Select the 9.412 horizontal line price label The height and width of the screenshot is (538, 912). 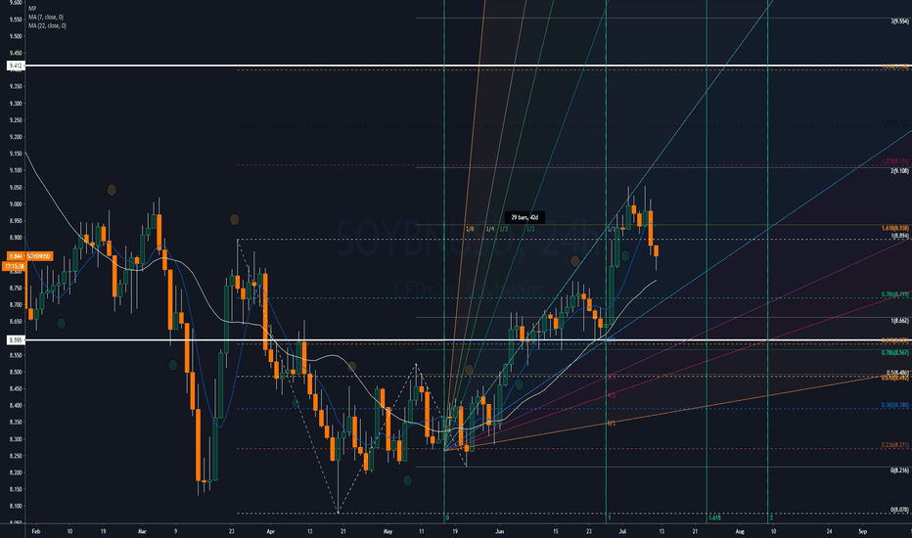(x=16, y=66)
